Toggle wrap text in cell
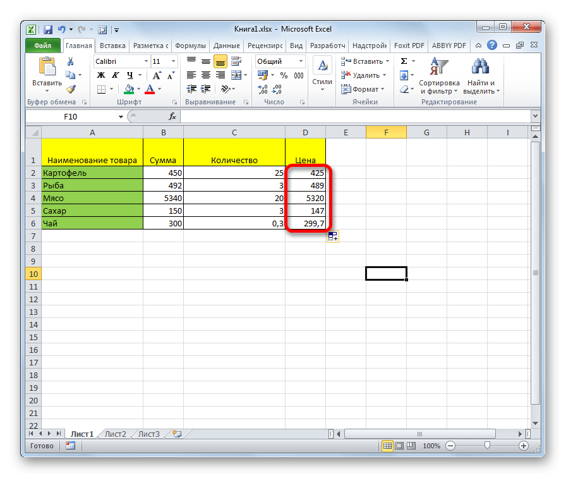The image size is (566, 478). [x=236, y=61]
